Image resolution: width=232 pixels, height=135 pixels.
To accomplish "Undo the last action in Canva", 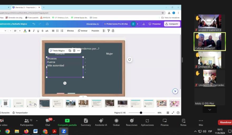I will pos(34,24).
